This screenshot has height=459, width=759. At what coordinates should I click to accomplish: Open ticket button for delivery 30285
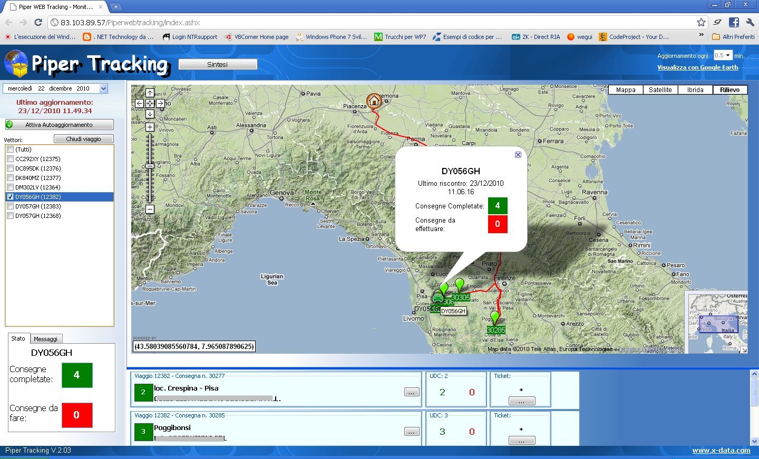[522, 441]
